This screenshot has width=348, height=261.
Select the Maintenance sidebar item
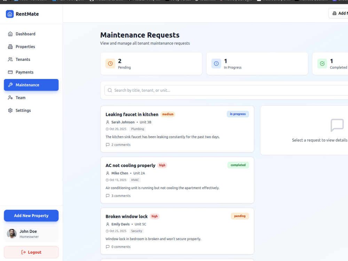31,85
